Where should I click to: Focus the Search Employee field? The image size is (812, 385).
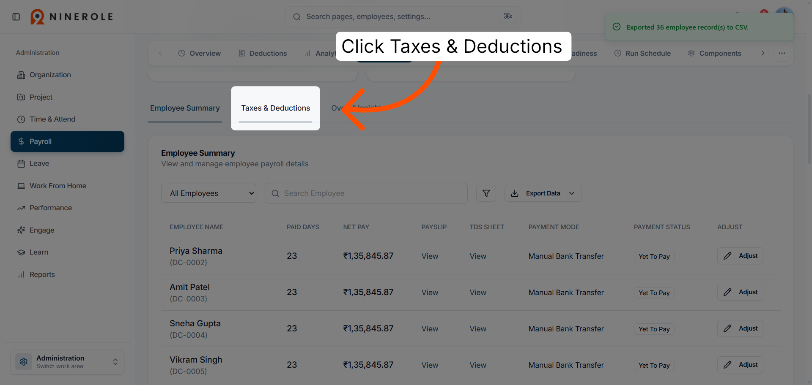coord(366,193)
